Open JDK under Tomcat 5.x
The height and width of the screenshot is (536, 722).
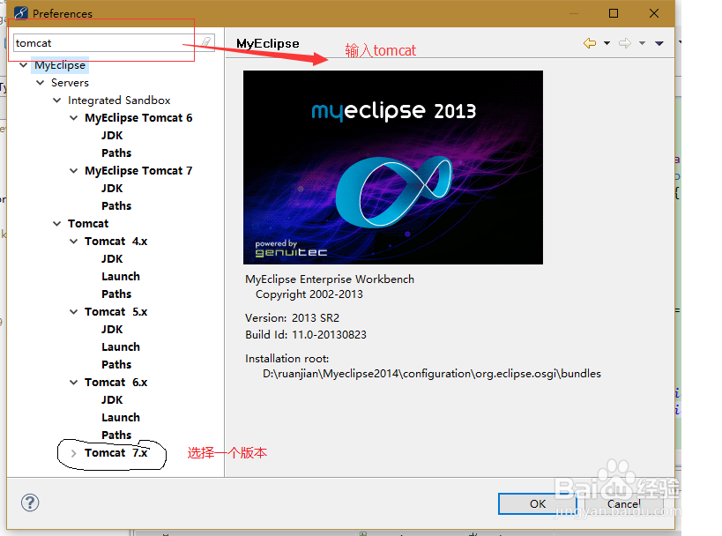[112, 329]
